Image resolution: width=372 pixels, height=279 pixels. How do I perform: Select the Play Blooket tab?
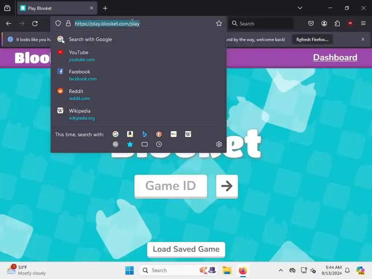[57, 8]
